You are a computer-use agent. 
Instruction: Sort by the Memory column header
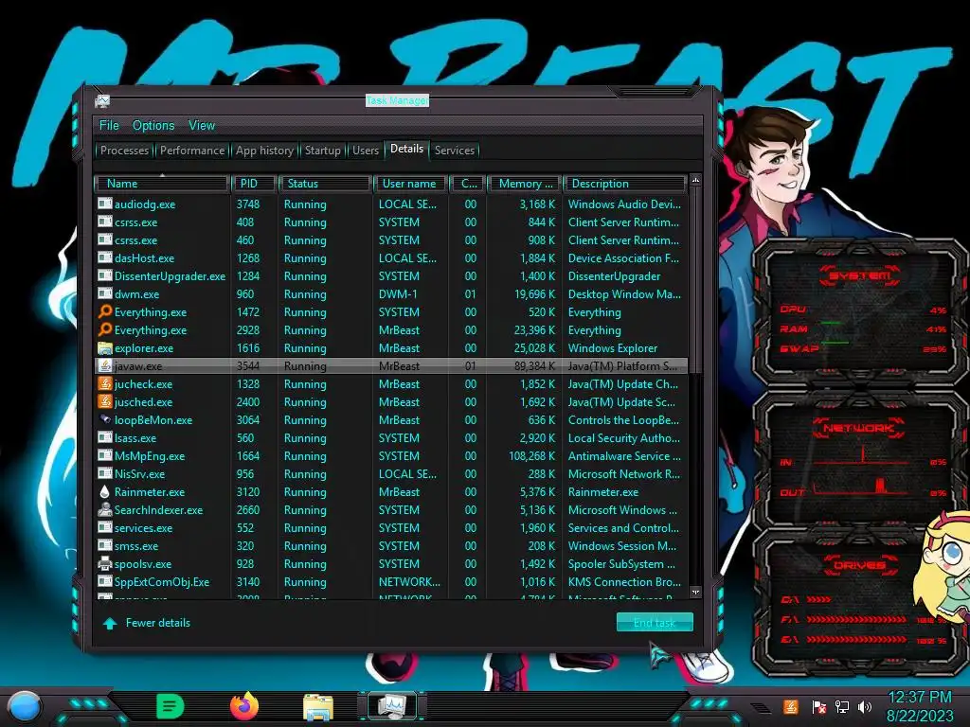[524, 184]
